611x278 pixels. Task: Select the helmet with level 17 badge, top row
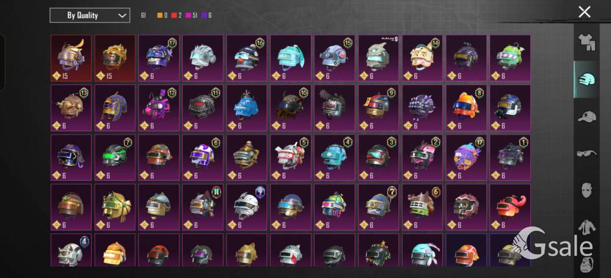coord(159,58)
